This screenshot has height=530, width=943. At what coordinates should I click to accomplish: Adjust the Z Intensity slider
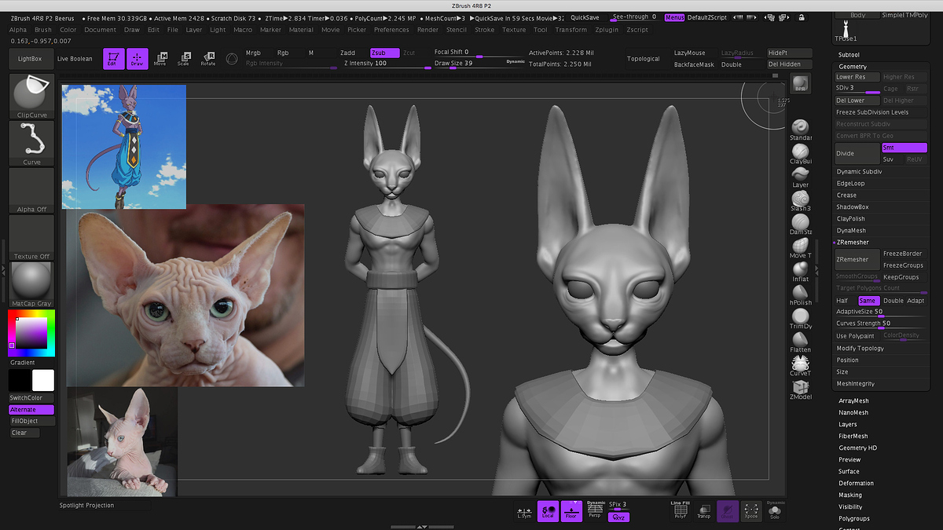pos(388,64)
